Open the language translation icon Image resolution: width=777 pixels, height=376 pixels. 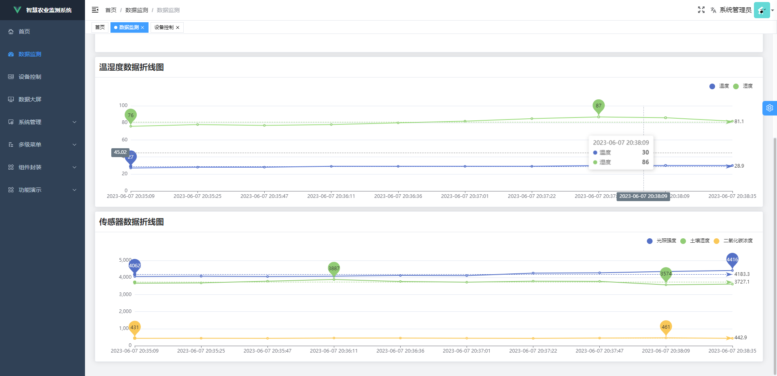tap(713, 10)
